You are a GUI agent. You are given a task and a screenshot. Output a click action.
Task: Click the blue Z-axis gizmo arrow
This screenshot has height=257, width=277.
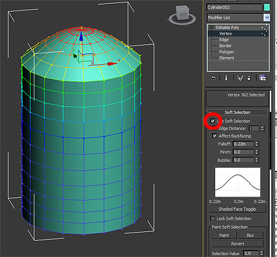[81, 37]
